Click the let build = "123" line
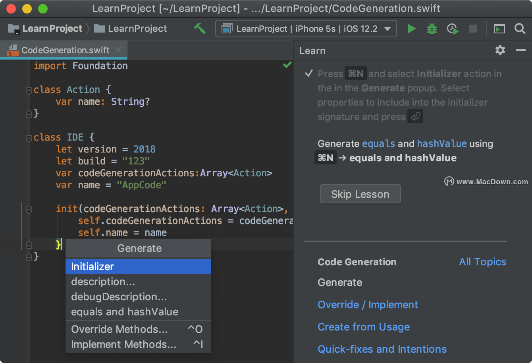The height and width of the screenshot is (363, 532). 103,161
